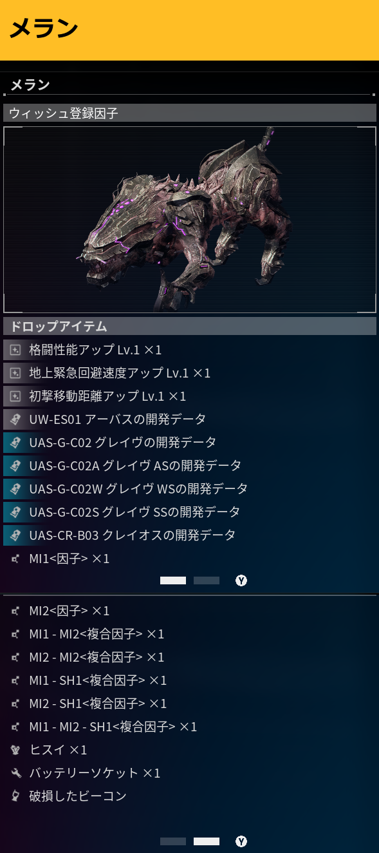Select UAS-G-C02W グレイヴ WSの開発データ entry

[x=189, y=489]
